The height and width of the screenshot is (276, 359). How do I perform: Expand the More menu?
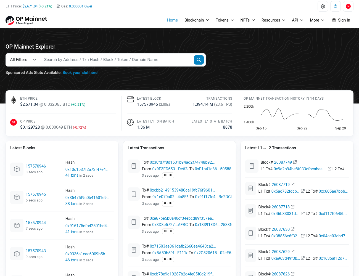(317, 20)
